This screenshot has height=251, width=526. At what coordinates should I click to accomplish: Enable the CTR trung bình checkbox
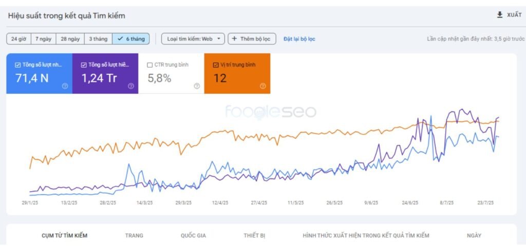point(150,65)
